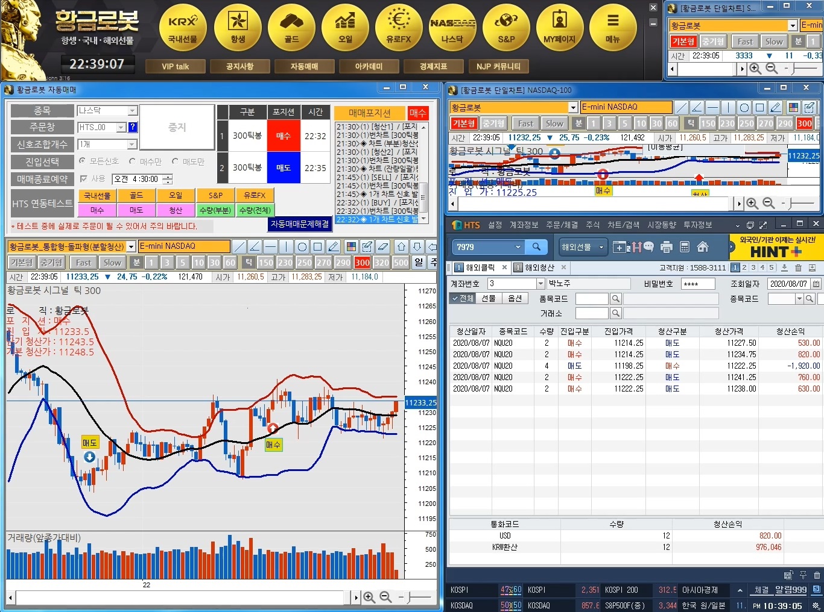Viewport: 824px width, 612px height.
Task: Click the trash icon in HTS tab bar
Action: (x=798, y=267)
